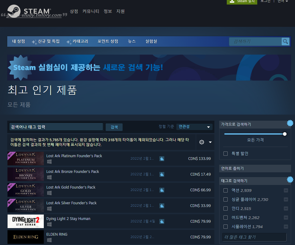Click 정보 in the top navigation
Screen dimensions: 295x245
[108, 11]
